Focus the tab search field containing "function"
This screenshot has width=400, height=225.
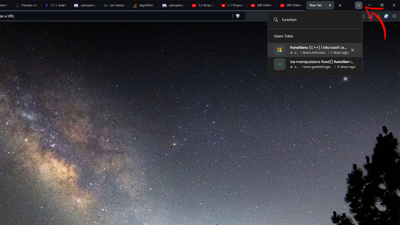(x=319, y=20)
